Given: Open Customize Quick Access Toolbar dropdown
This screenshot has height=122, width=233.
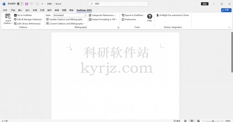Looking at the screenshot, I should 42,4.
